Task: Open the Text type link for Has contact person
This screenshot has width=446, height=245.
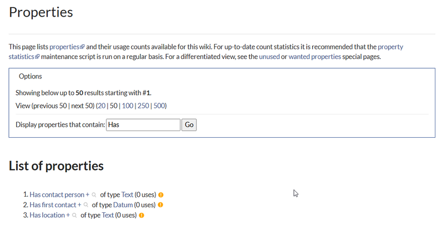Action: (127, 195)
